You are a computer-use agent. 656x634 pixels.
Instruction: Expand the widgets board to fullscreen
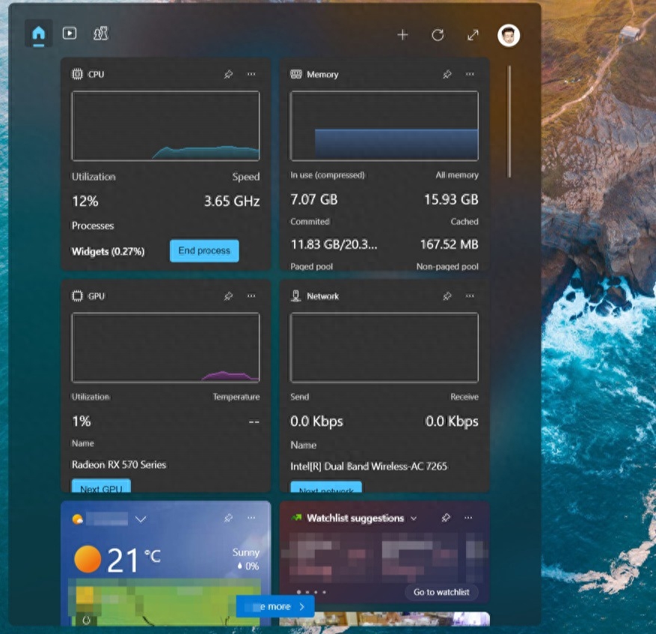click(473, 34)
